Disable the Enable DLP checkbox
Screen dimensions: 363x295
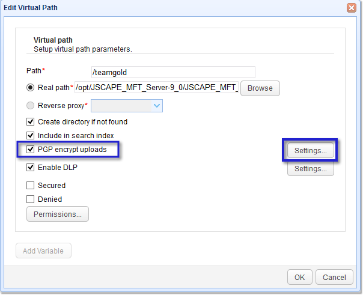point(31,168)
